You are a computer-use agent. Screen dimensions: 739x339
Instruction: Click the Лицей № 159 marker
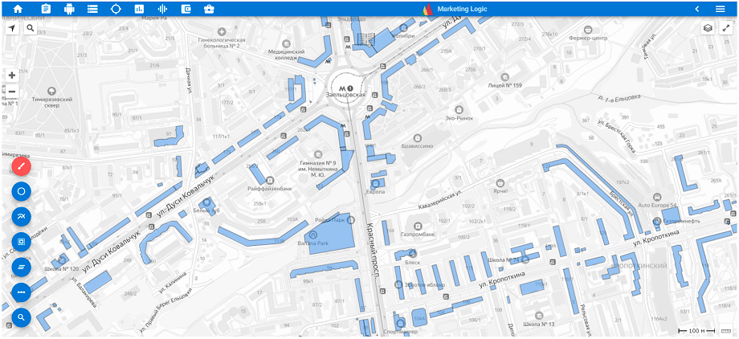(x=504, y=76)
